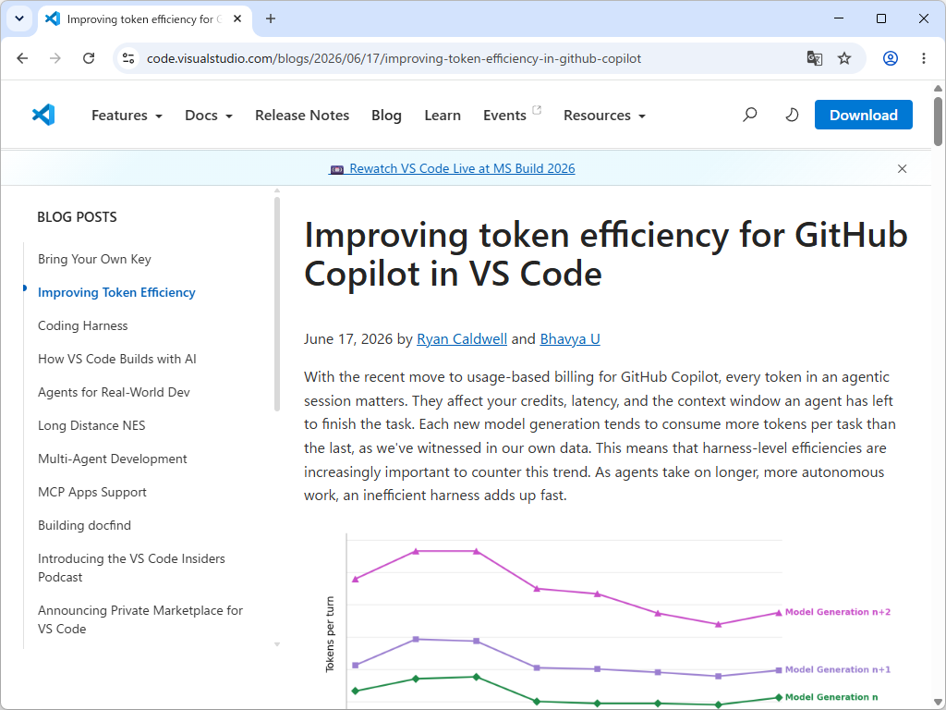Image resolution: width=946 pixels, height=710 pixels.
Task: View site information icon in address bar
Action: pos(128,58)
